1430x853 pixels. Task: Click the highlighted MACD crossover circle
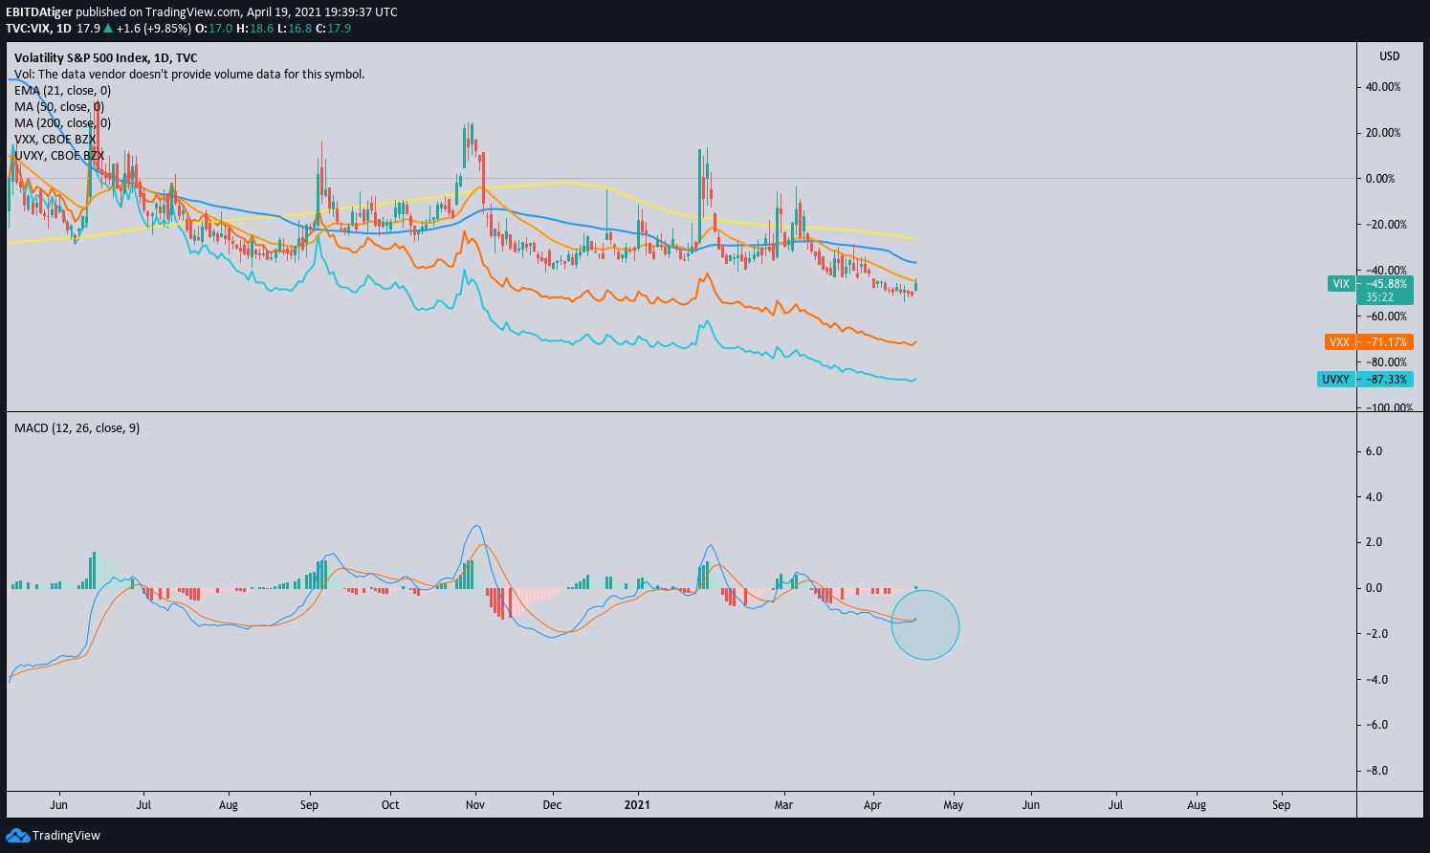click(925, 625)
